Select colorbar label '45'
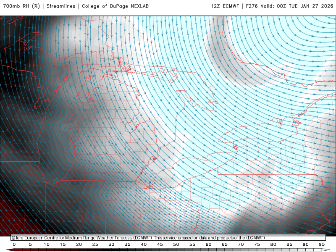The width and height of the screenshot is (336, 252). [160, 244]
